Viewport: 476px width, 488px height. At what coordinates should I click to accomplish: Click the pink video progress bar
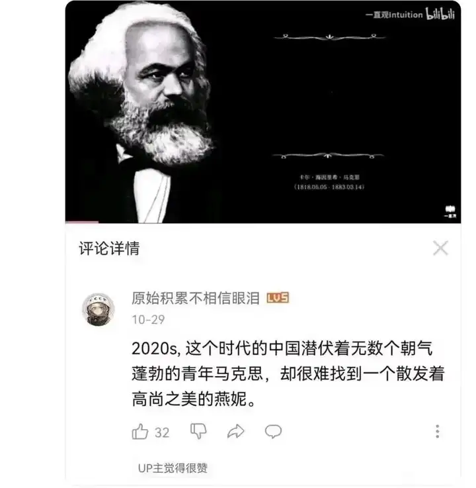click(x=82, y=222)
